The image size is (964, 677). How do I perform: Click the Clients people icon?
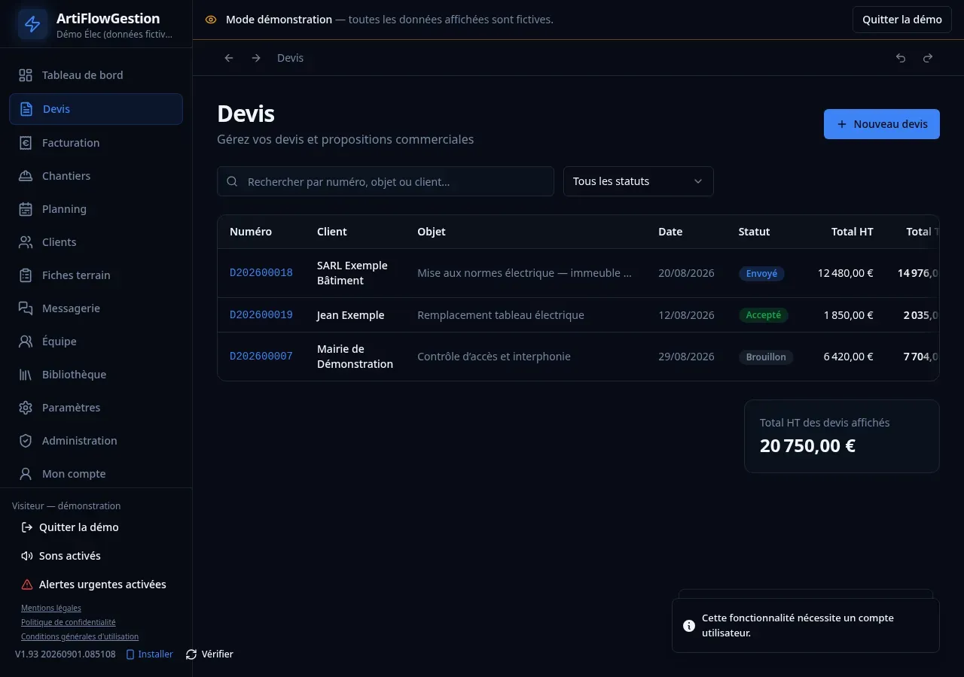click(x=26, y=242)
